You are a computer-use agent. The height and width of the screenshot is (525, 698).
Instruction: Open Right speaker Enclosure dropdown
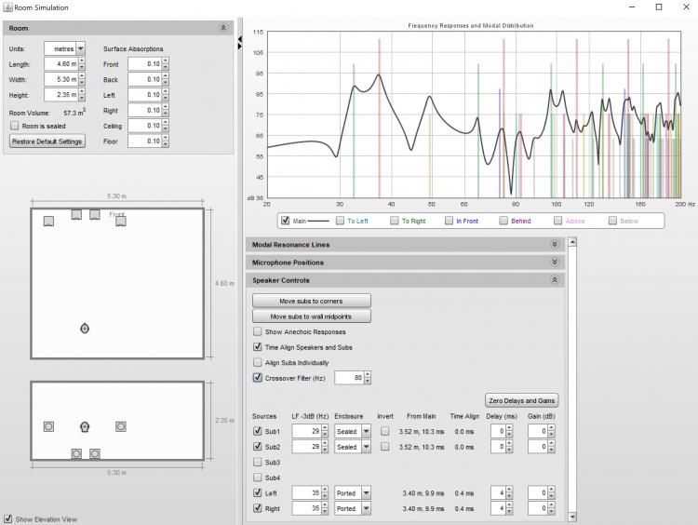(x=367, y=508)
